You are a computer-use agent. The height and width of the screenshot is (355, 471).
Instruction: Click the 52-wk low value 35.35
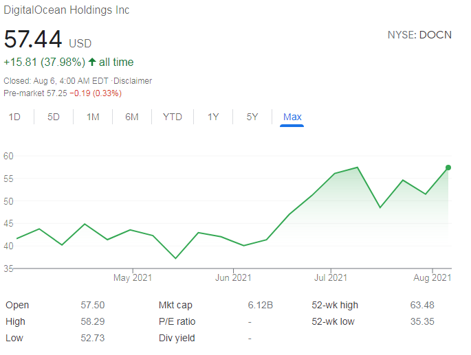(422, 321)
